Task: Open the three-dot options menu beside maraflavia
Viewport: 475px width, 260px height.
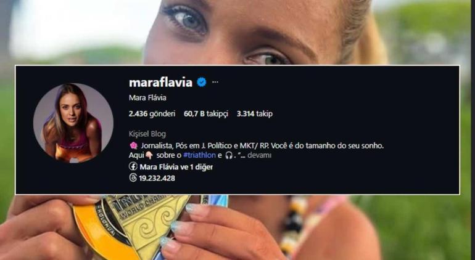Action: (215, 82)
